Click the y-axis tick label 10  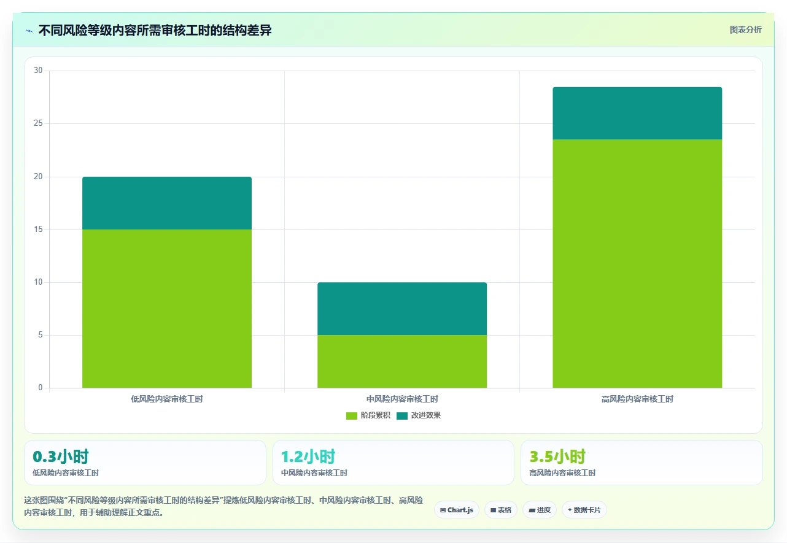pos(38,282)
